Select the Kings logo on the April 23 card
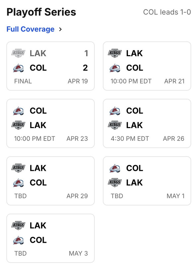 point(18,125)
